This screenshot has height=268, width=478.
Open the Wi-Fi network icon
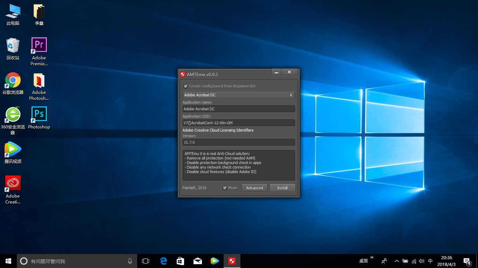(414, 261)
